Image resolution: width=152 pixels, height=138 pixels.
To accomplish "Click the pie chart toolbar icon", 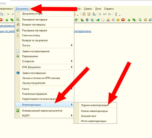I will (82, 20).
